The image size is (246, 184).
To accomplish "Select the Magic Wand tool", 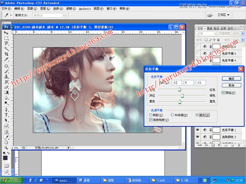I will (7, 49).
